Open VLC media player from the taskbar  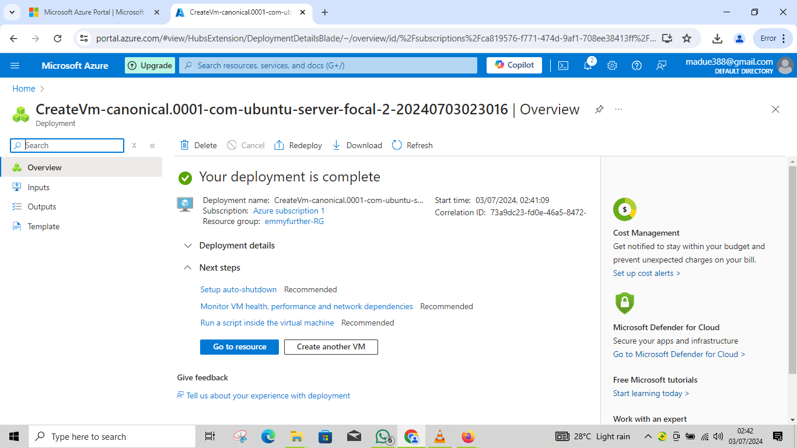pos(440,436)
